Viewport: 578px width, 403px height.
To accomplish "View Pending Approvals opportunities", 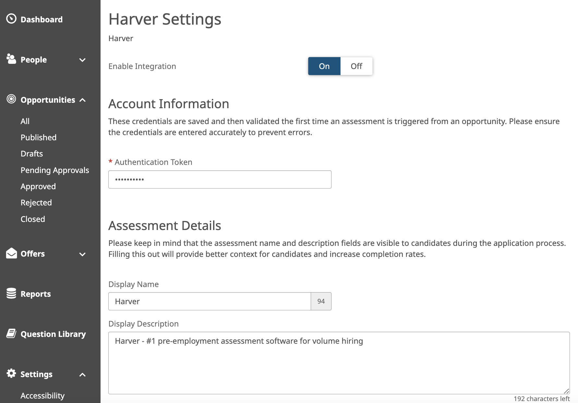I will pos(55,170).
